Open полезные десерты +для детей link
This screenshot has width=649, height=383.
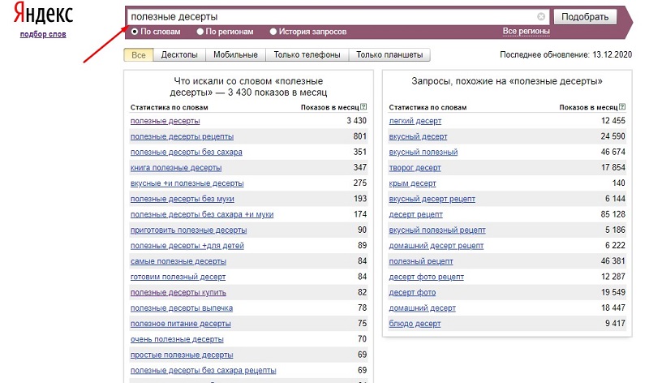[187, 246]
